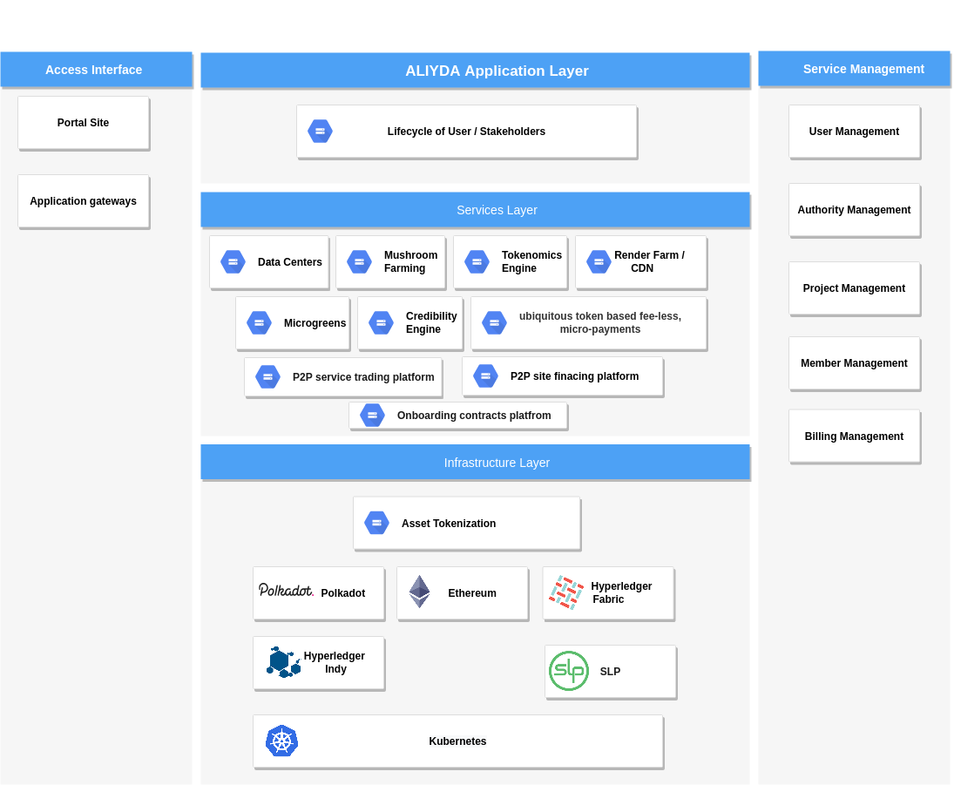Select the Access Interface header
The height and width of the screenshot is (785, 954).
(x=95, y=70)
